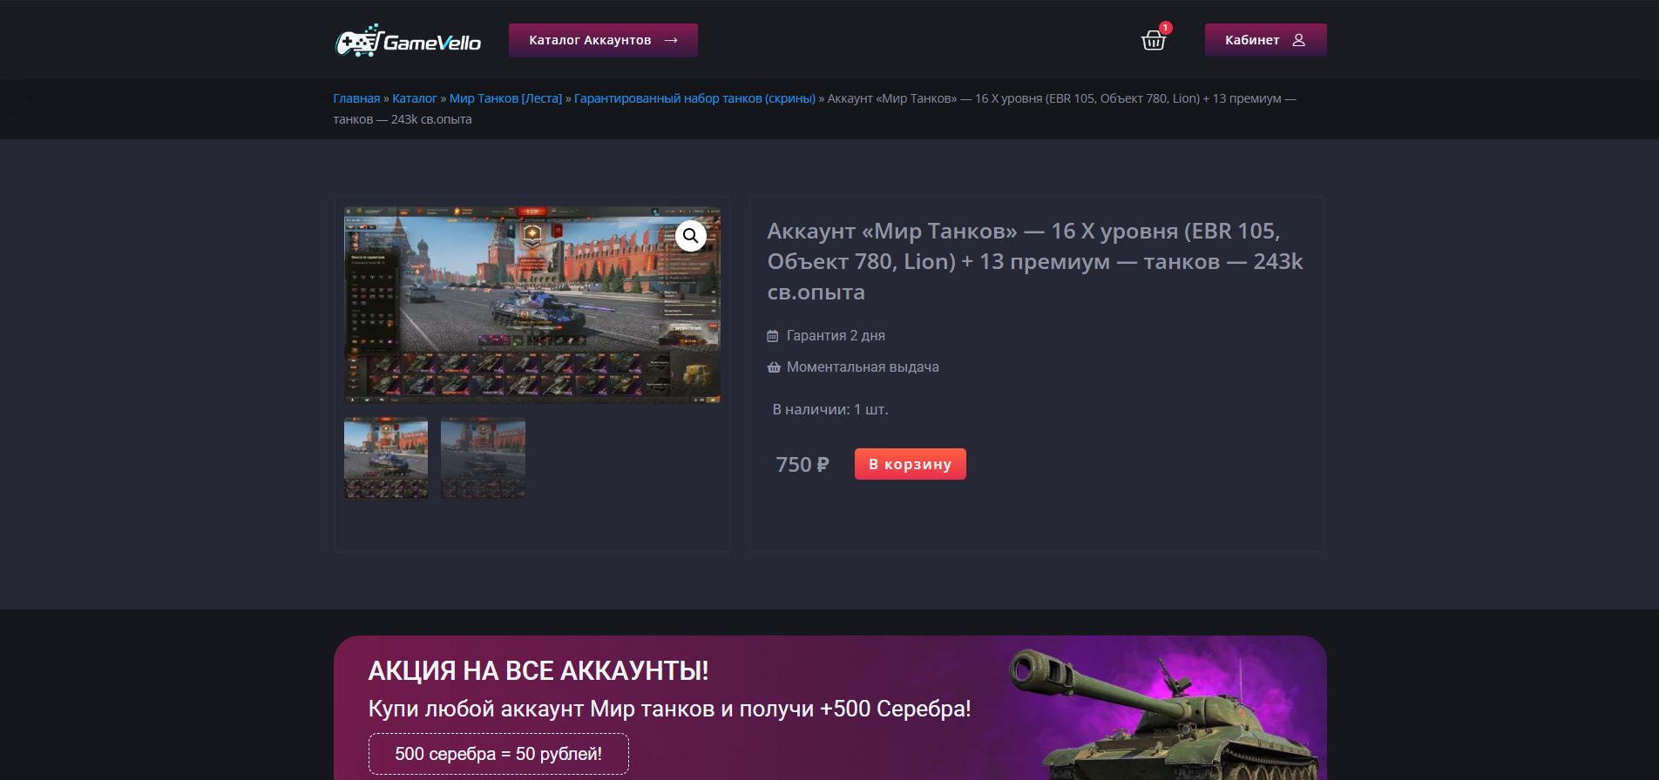This screenshot has height=780, width=1659.
Task: Click the basket icon beside Моментальная выдача
Action: (774, 367)
